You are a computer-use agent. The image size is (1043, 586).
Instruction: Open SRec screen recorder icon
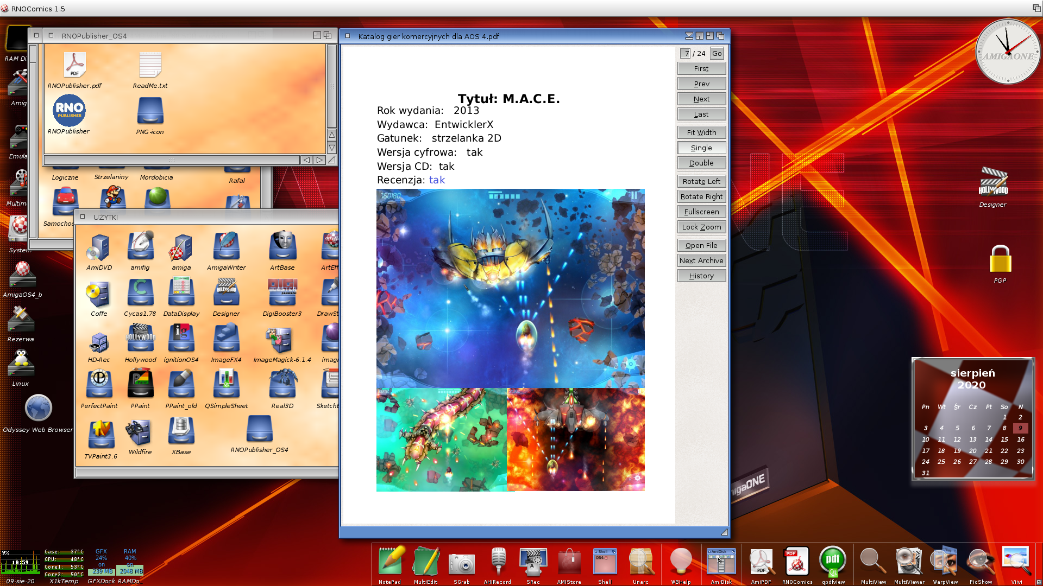[533, 562]
